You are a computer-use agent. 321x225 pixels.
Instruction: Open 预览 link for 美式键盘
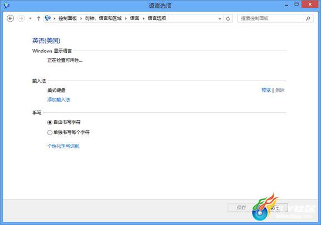click(266, 90)
